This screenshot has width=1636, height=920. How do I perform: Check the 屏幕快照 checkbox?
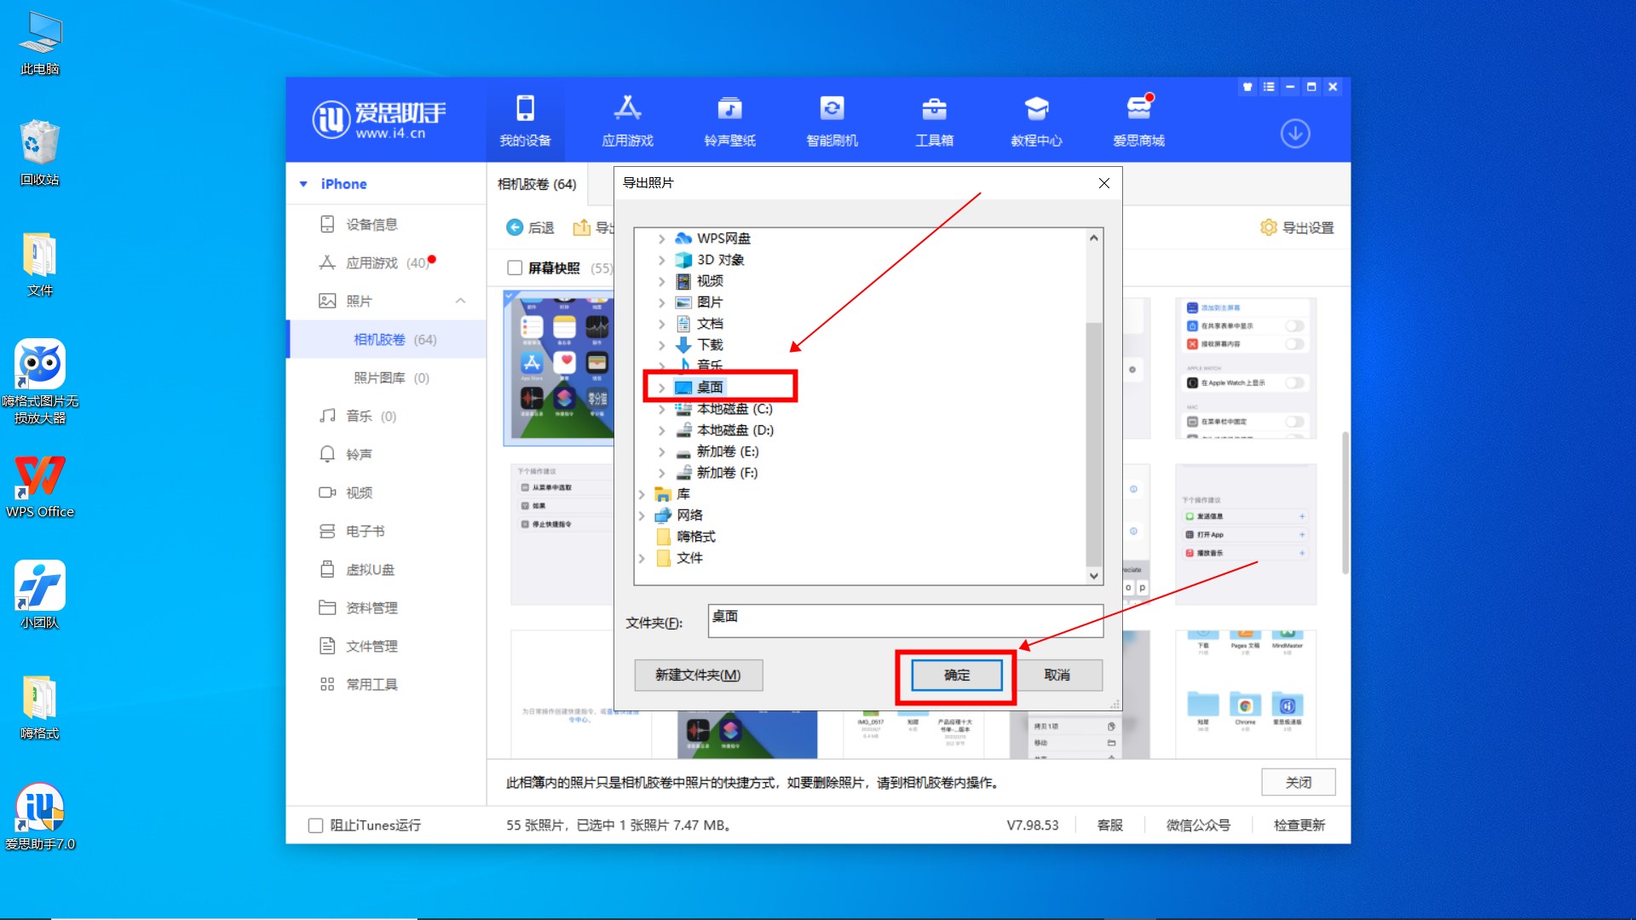coord(515,267)
